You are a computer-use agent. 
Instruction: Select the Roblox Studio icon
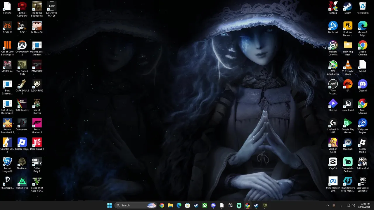point(363,146)
